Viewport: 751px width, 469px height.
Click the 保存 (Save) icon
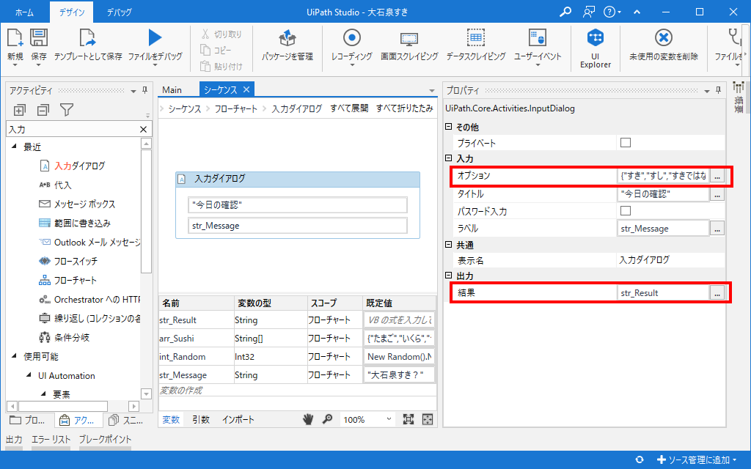[39, 38]
